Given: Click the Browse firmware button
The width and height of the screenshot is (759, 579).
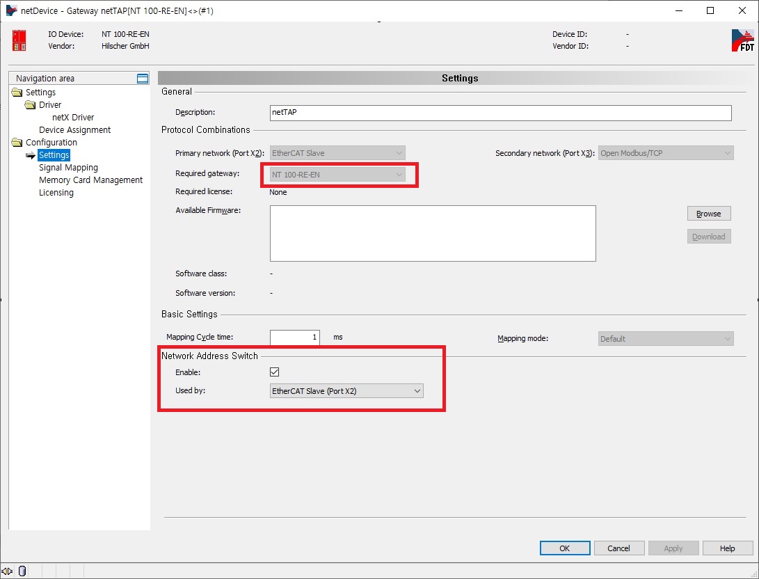Looking at the screenshot, I should 709,214.
